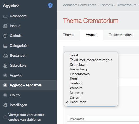Viewport: 139px width, 124px height.
Task: Click the Dashboard gauge icon
Action: 5,16
